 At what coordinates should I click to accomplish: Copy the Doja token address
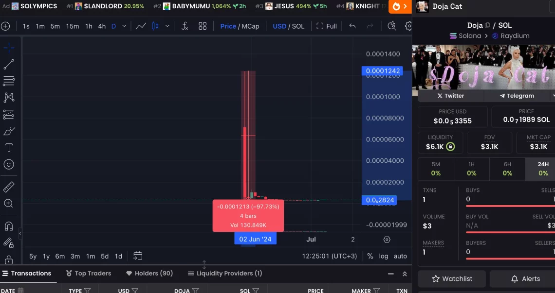tap(487, 25)
